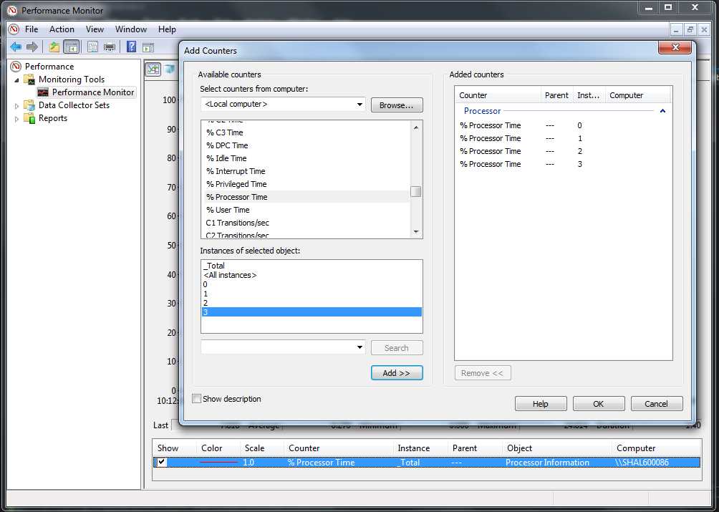Select Performance Monitor in the console tree
Screen dimensions: 719x512
pos(92,92)
